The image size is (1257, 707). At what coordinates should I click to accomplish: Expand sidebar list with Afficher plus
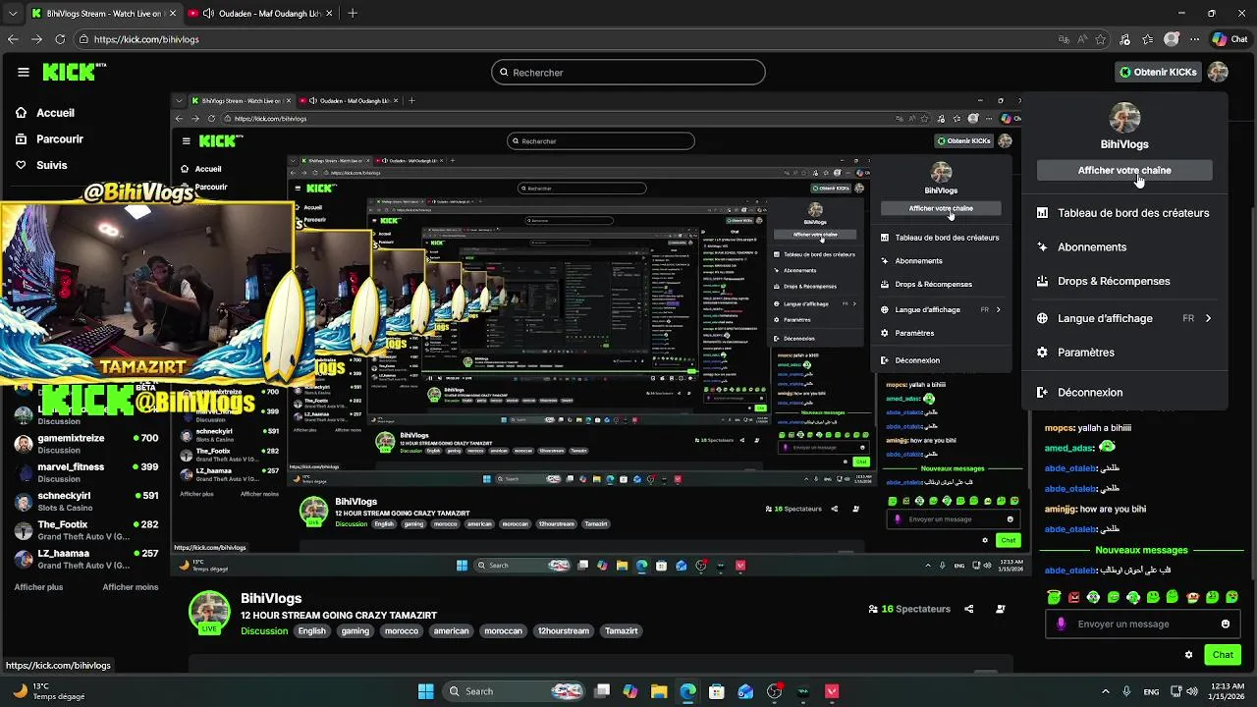[x=38, y=587]
